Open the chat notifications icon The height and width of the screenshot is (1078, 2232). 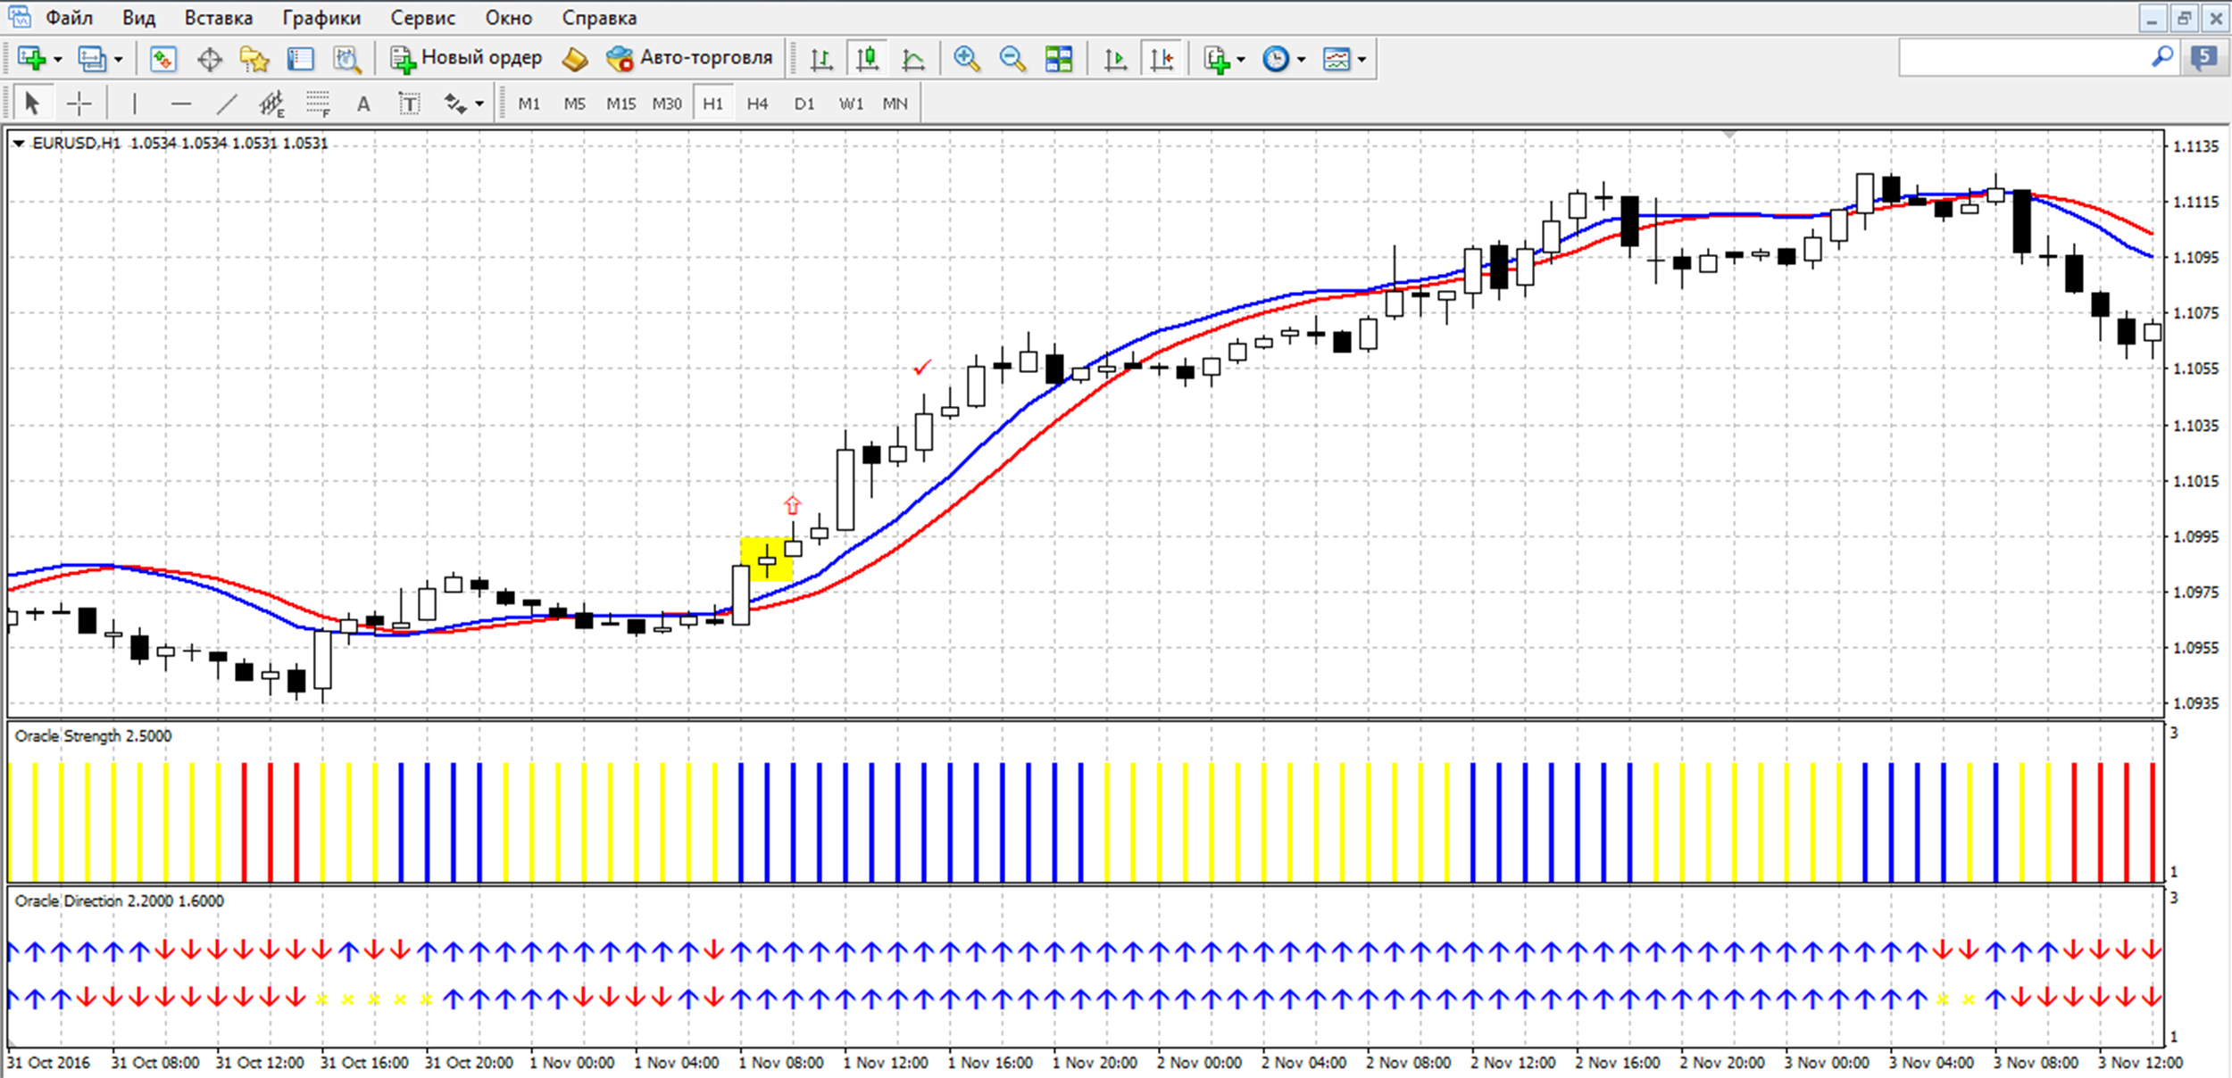[2205, 59]
